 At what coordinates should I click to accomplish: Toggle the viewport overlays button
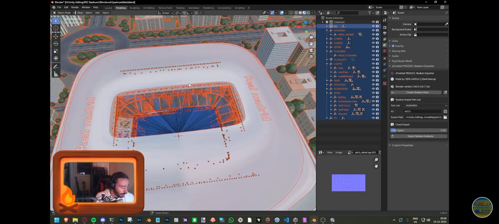pyautogui.click(x=282, y=13)
